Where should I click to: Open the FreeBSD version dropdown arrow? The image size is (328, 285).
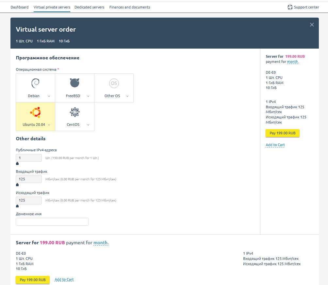[88, 96]
